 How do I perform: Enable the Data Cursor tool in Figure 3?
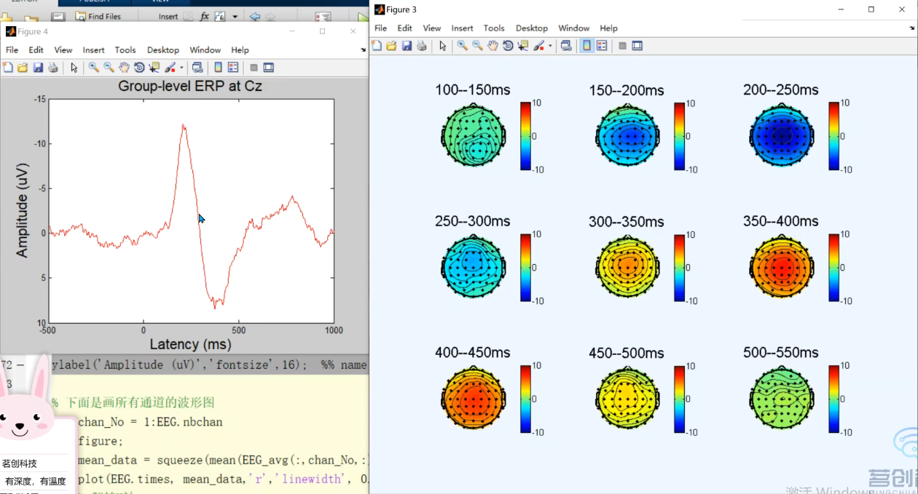523,46
